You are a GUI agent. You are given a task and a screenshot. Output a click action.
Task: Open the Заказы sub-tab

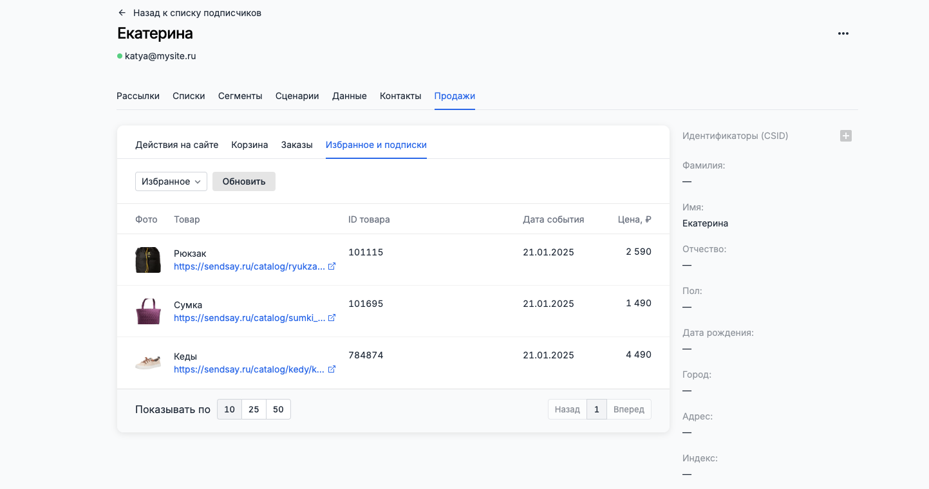297,145
